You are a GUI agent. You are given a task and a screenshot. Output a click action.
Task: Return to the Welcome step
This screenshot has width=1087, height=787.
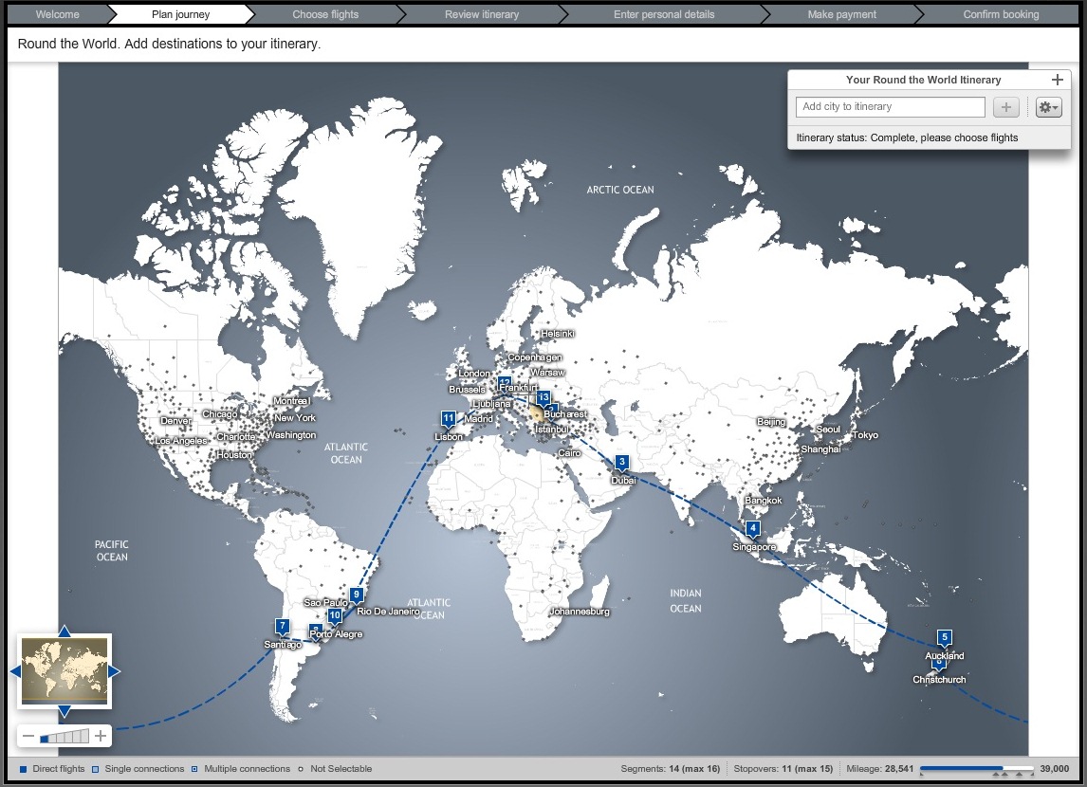click(57, 14)
